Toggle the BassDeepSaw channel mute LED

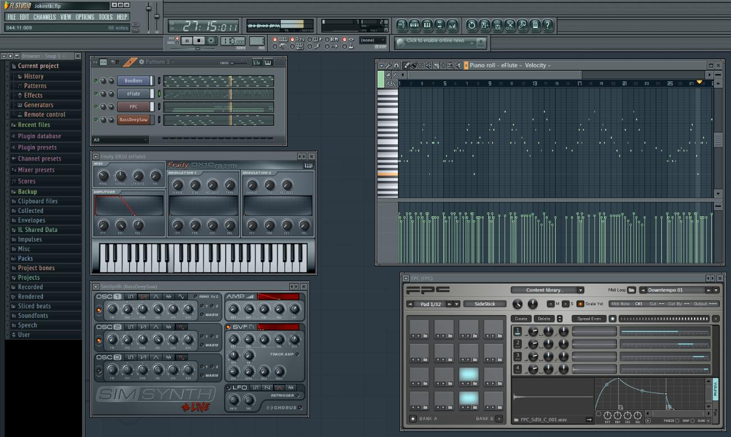tap(96, 119)
